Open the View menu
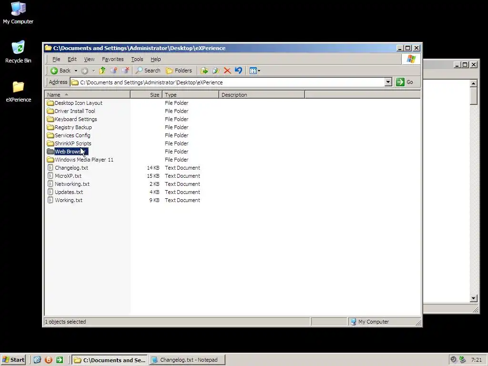Screen dimensions: 488x366 (x=89, y=59)
